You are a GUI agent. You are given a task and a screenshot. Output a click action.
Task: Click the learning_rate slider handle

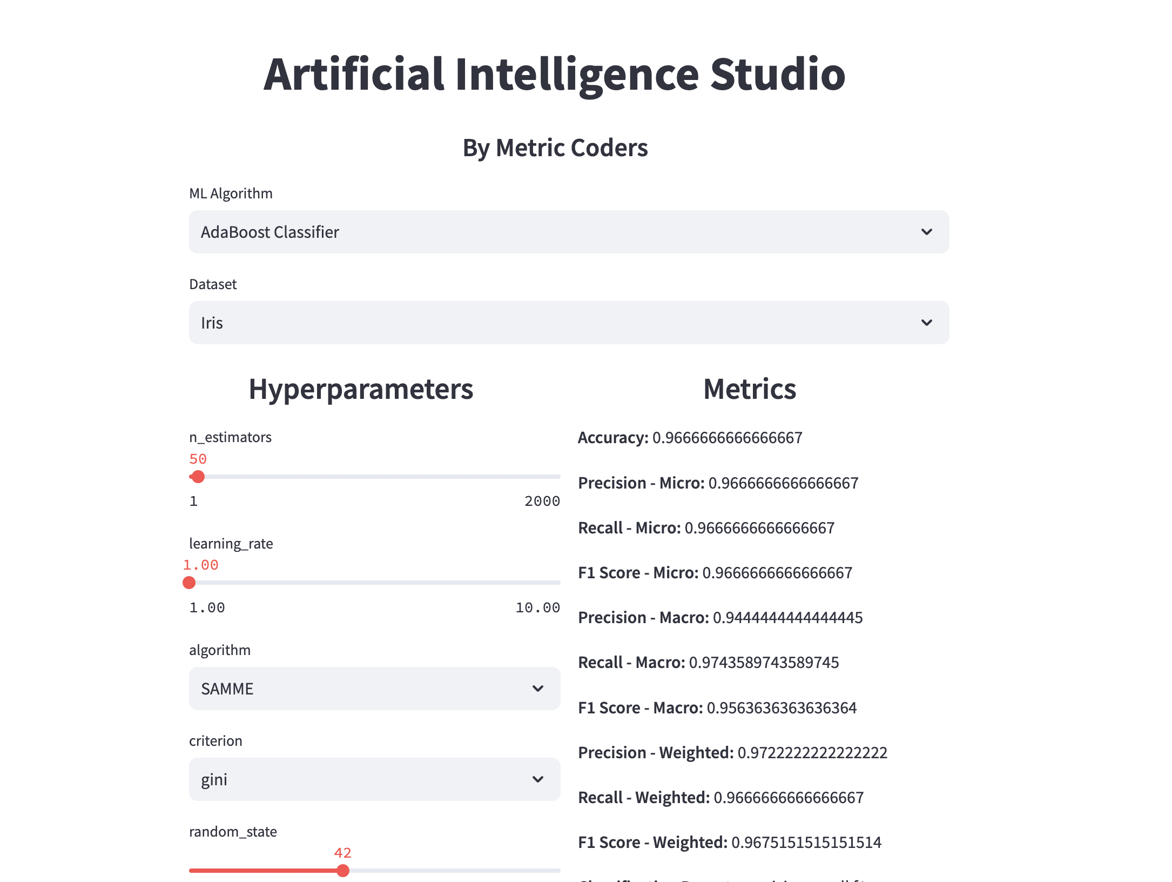click(x=189, y=583)
